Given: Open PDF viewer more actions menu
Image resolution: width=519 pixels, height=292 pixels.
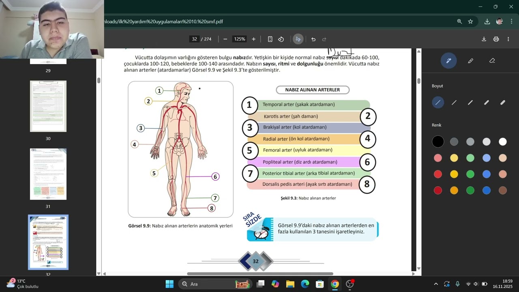Looking at the screenshot, I should click(508, 39).
